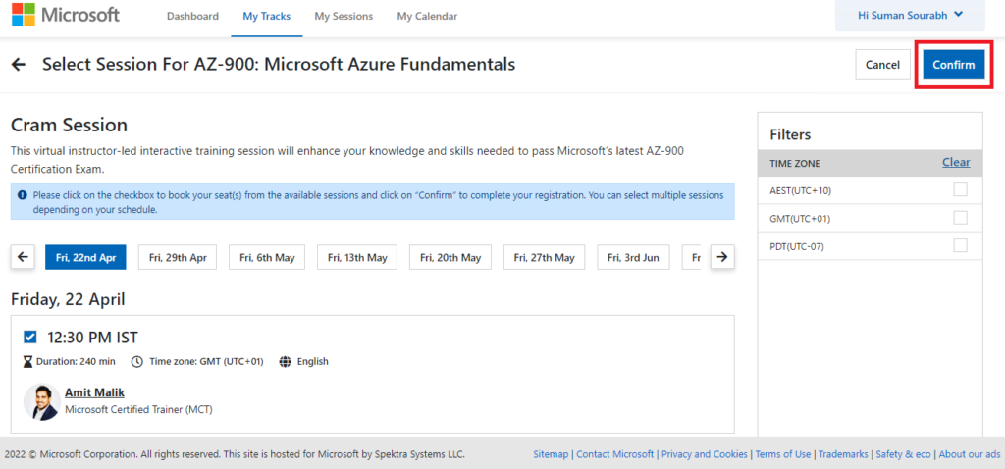Show earlier dates with the left arrow
The image size is (1005, 469).
click(23, 257)
